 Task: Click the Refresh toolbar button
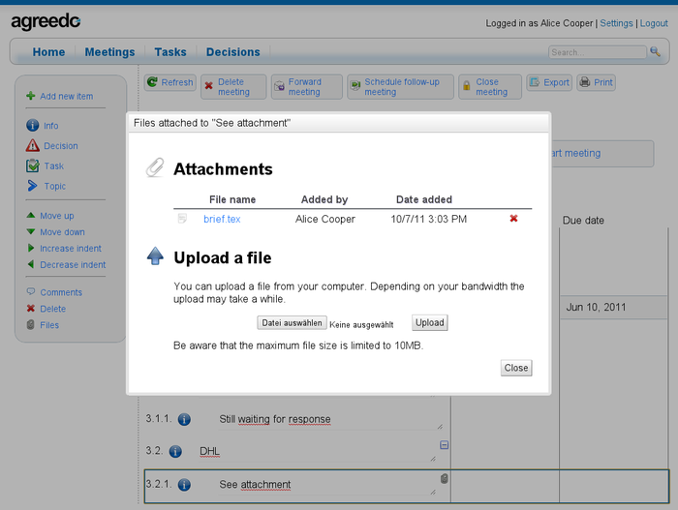(x=170, y=83)
